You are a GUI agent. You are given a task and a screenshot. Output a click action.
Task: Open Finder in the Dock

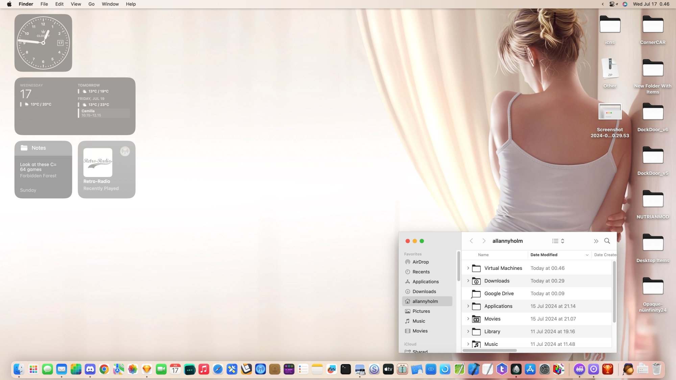[x=19, y=369]
